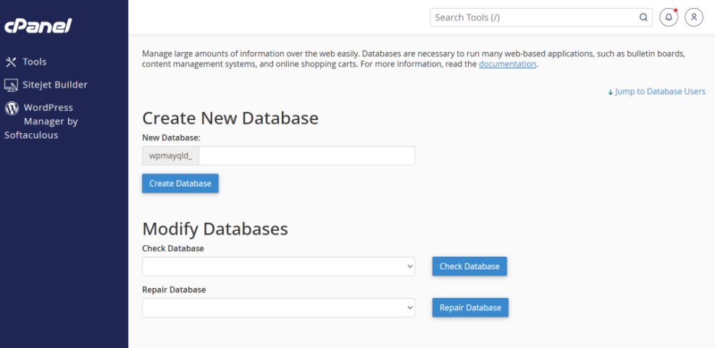The image size is (715, 348).
Task: Open WordPress Manager by Softaculous
Action: click(41, 121)
